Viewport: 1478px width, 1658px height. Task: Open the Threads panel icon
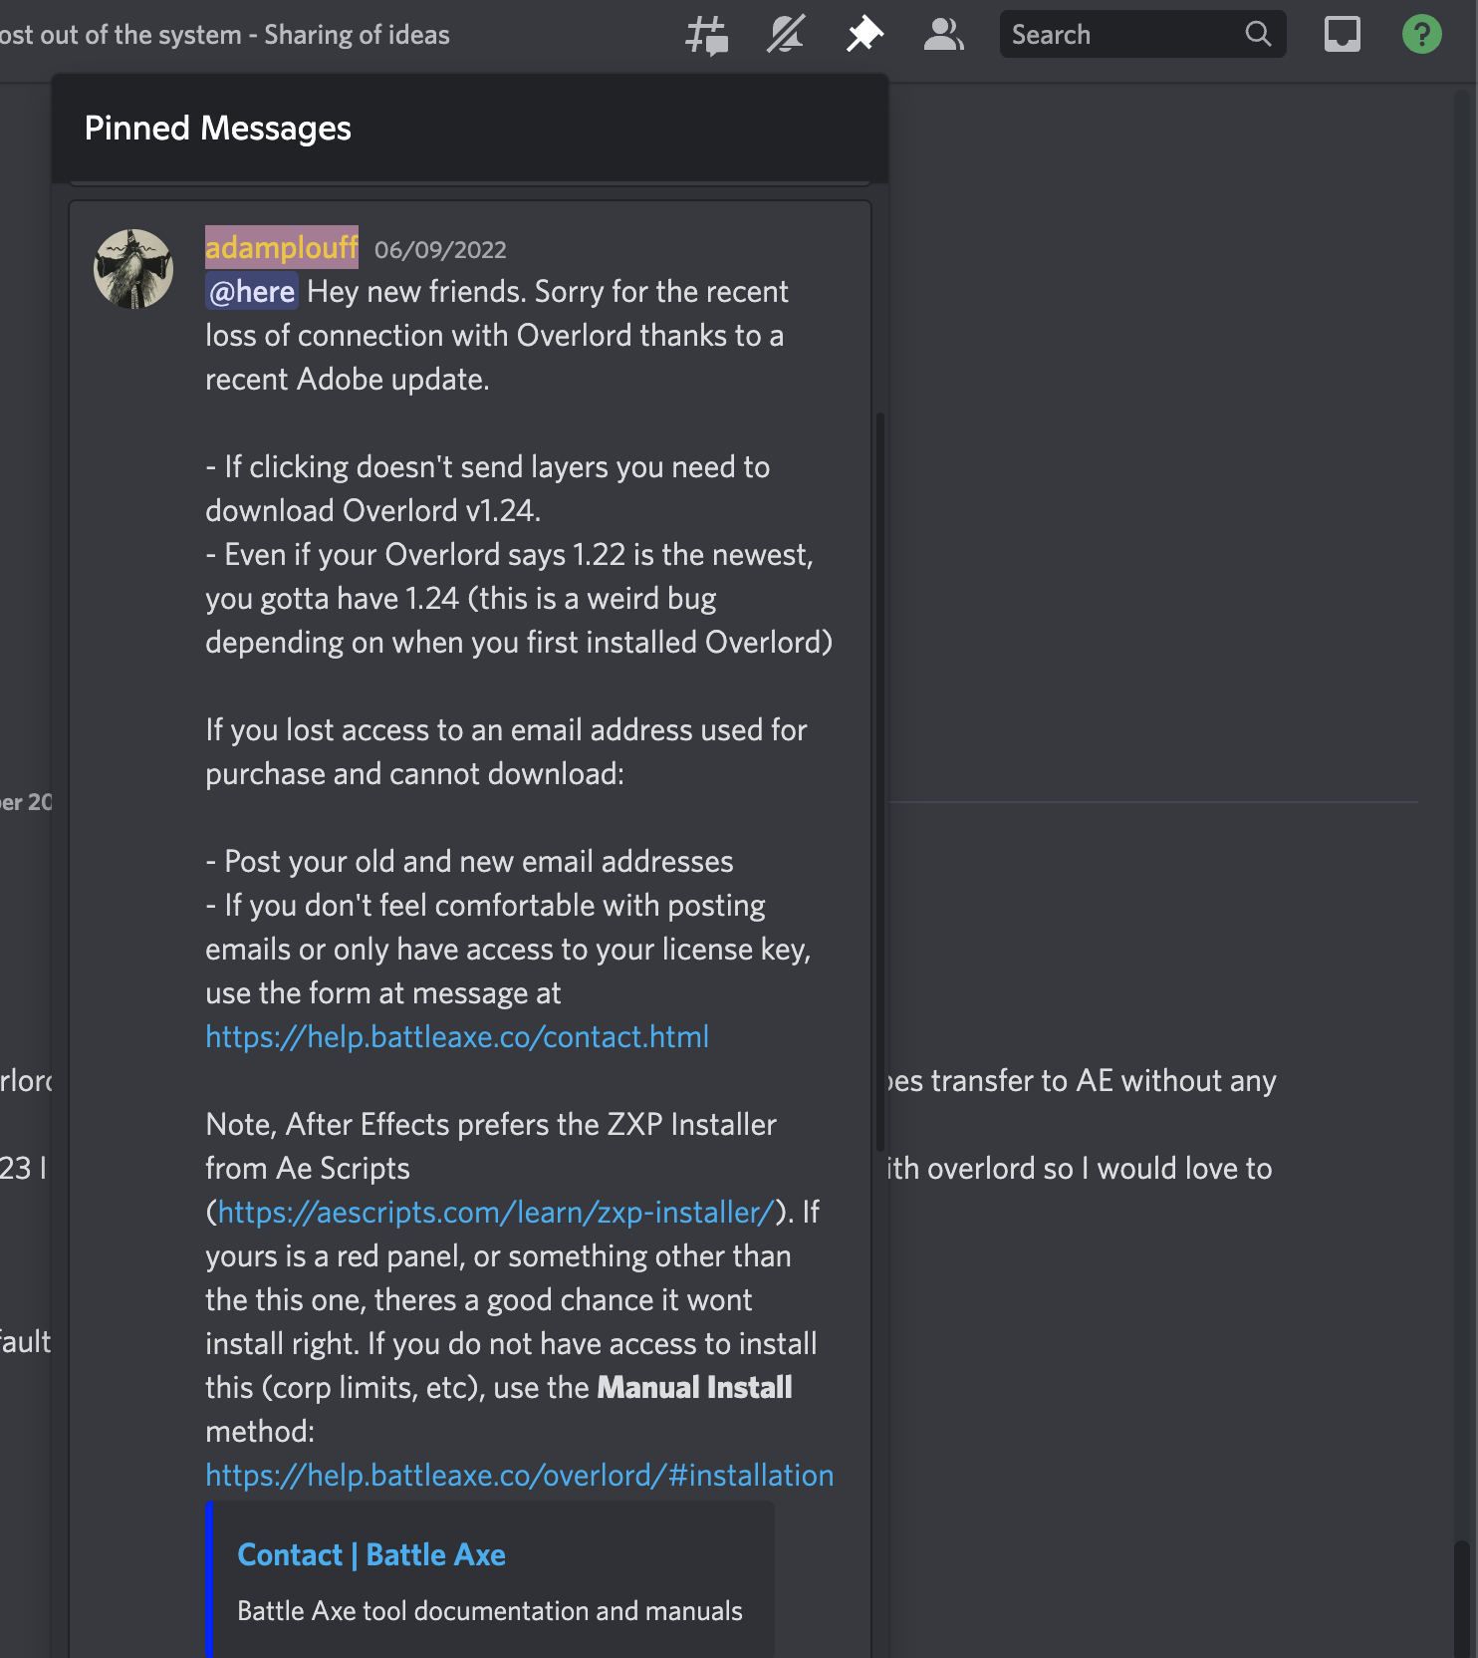click(707, 33)
